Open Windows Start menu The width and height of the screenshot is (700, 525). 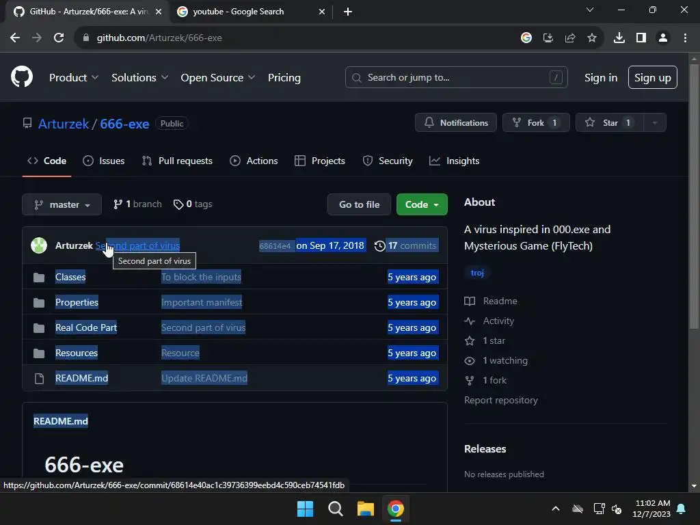click(x=306, y=509)
